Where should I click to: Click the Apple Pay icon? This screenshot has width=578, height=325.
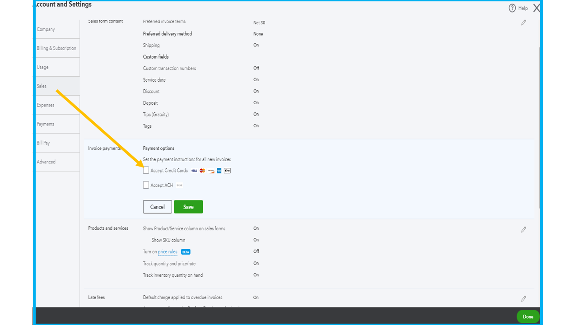pos(227,171)
